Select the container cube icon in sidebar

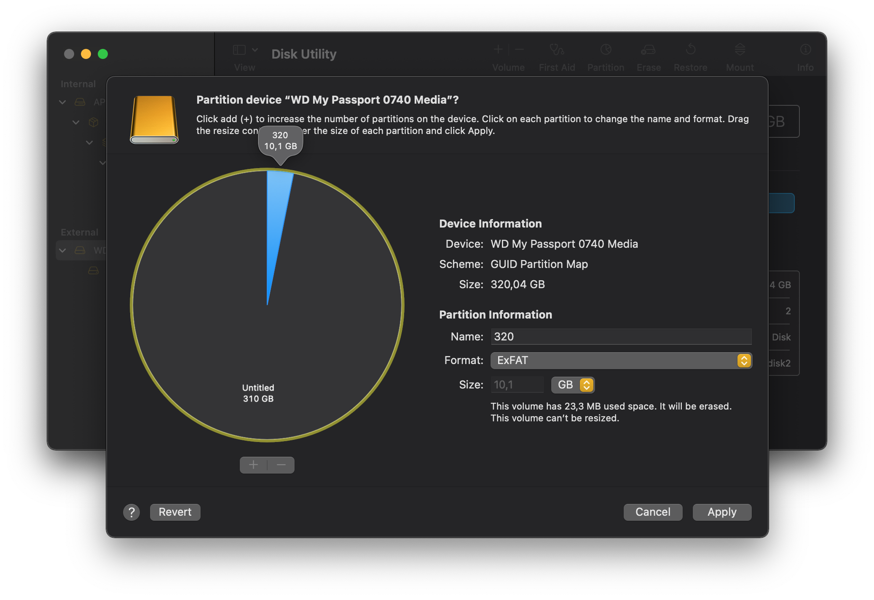[x=93, y=122]
